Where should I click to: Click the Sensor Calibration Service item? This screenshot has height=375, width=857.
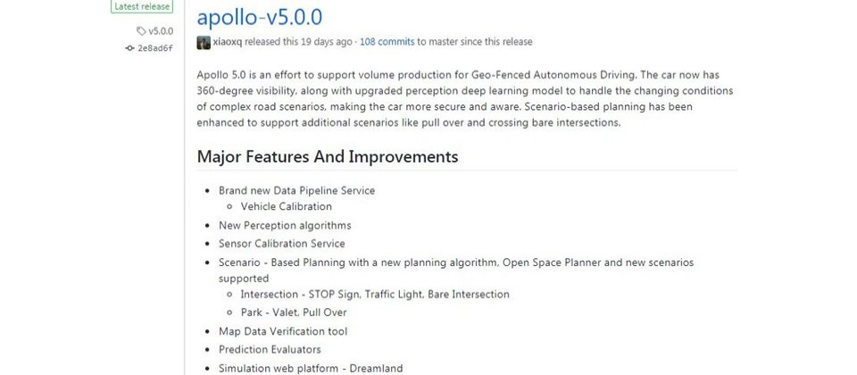(x=282, y=244)
